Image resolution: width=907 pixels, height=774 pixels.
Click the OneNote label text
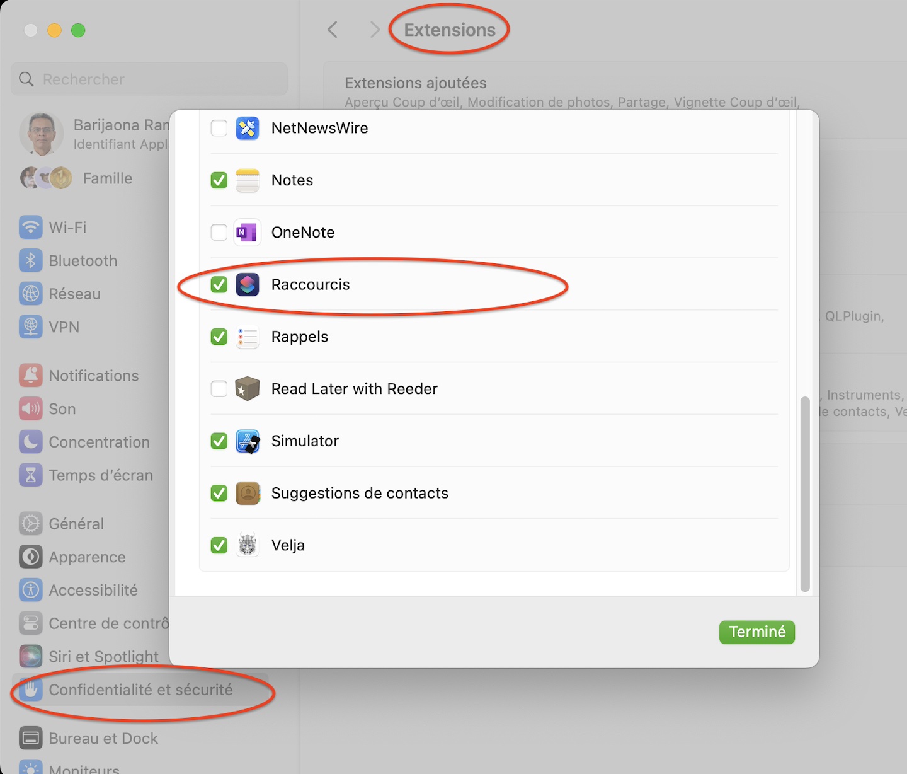point(303,233)
